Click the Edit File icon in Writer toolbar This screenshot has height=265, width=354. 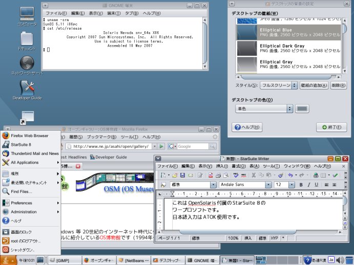pos(200,175)
